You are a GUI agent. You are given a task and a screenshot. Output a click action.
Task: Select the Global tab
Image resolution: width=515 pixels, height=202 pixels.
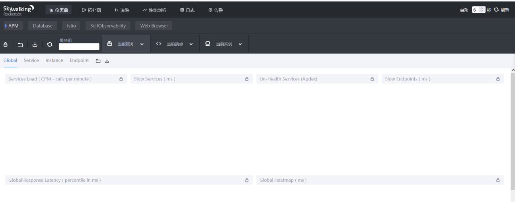10,60
